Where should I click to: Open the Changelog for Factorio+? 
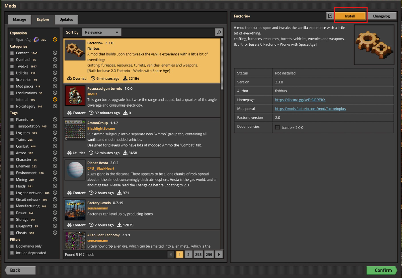click(381, 16)
